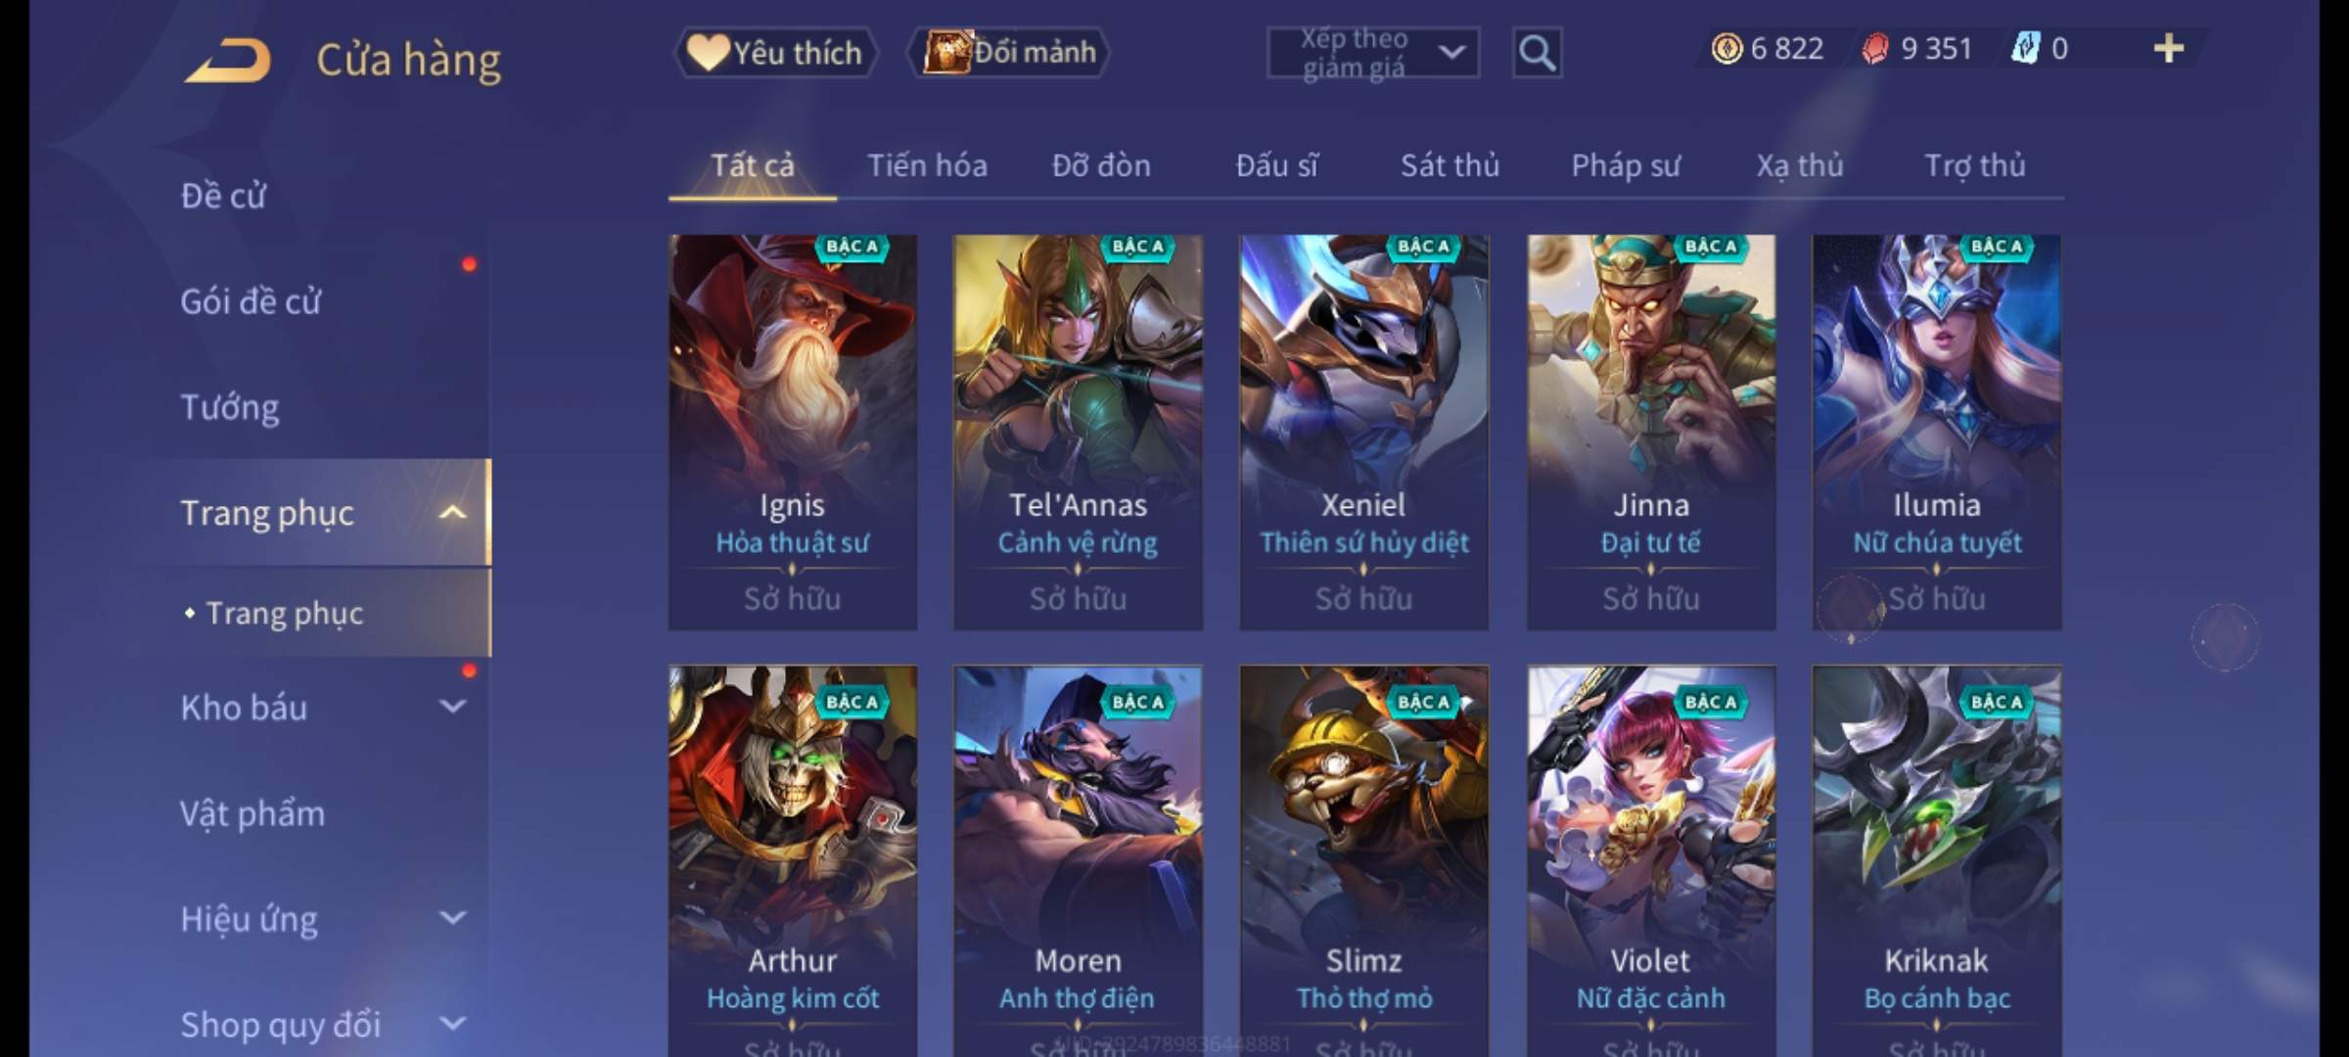Switch to the Pháp sư tab
The image size is (2349, 1057).
pyautogui.click(x=1626, y=165)
